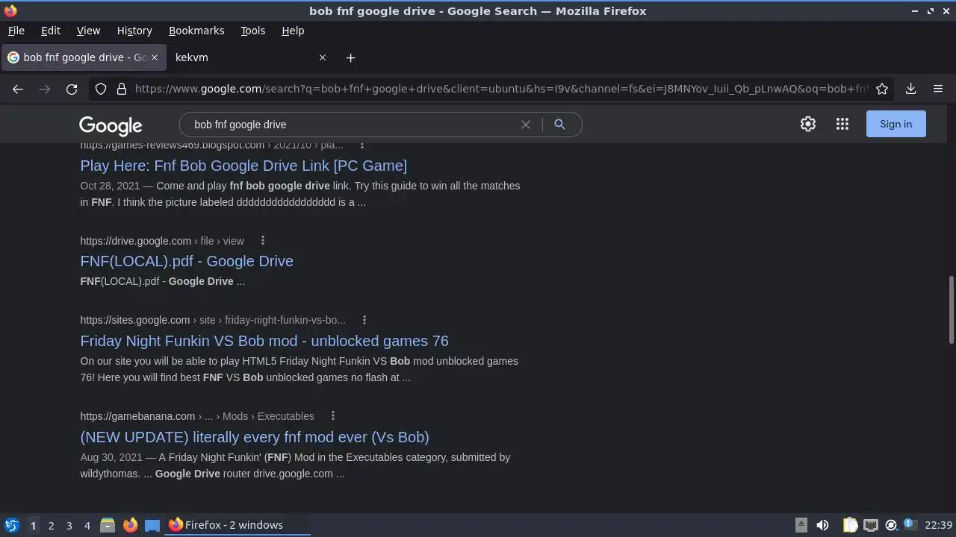This screenshot has height=537, width=956.
Task: Open options for drive.google.com result
Action: coord(262,241)
